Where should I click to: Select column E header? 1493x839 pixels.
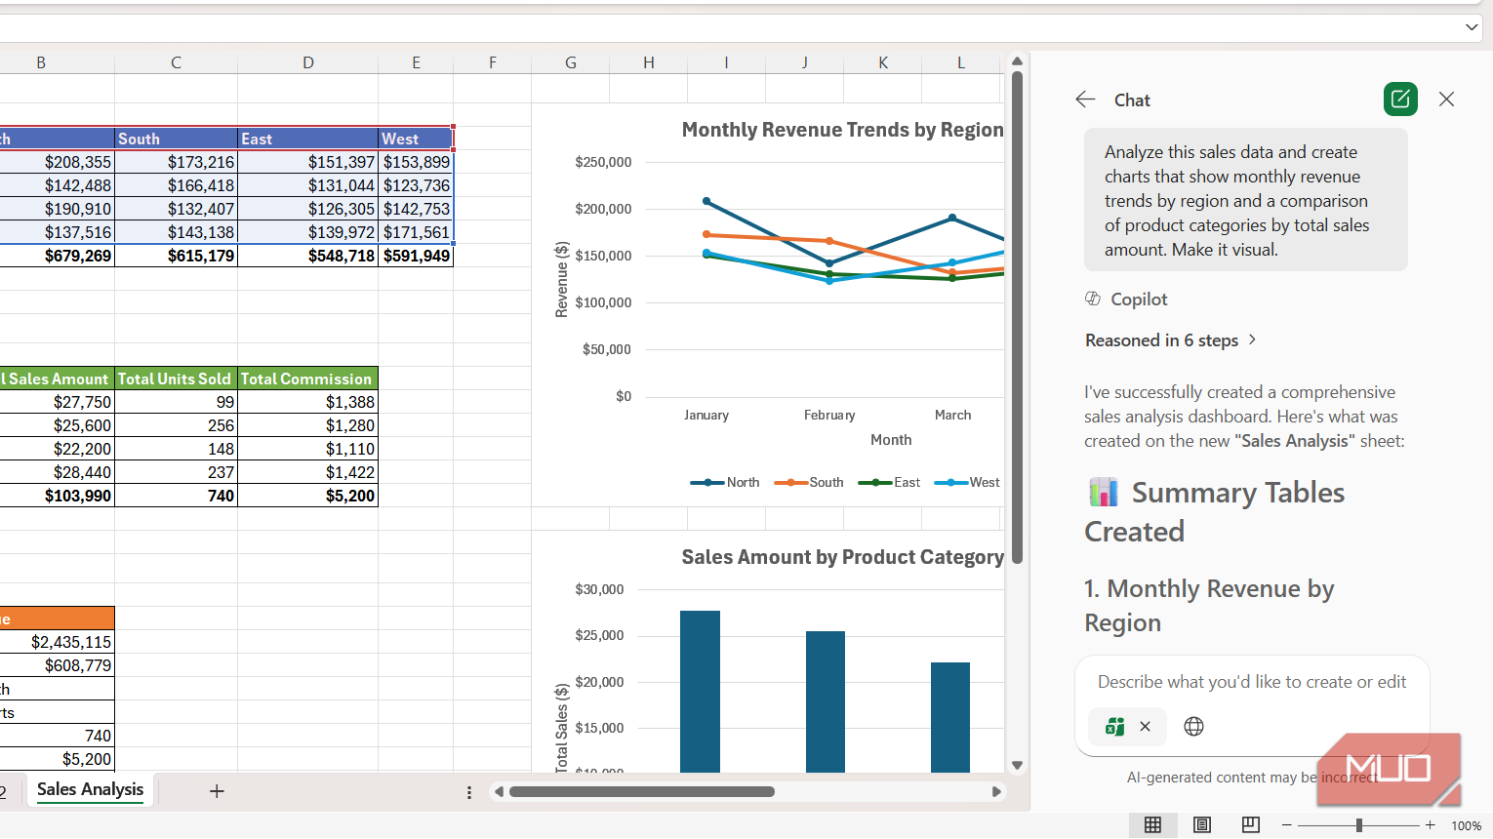click(x=416, y=62)
